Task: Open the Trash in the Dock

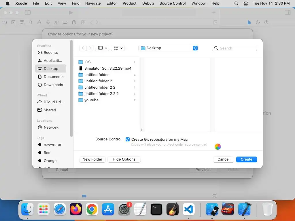Action: click(x=267, y=209)
